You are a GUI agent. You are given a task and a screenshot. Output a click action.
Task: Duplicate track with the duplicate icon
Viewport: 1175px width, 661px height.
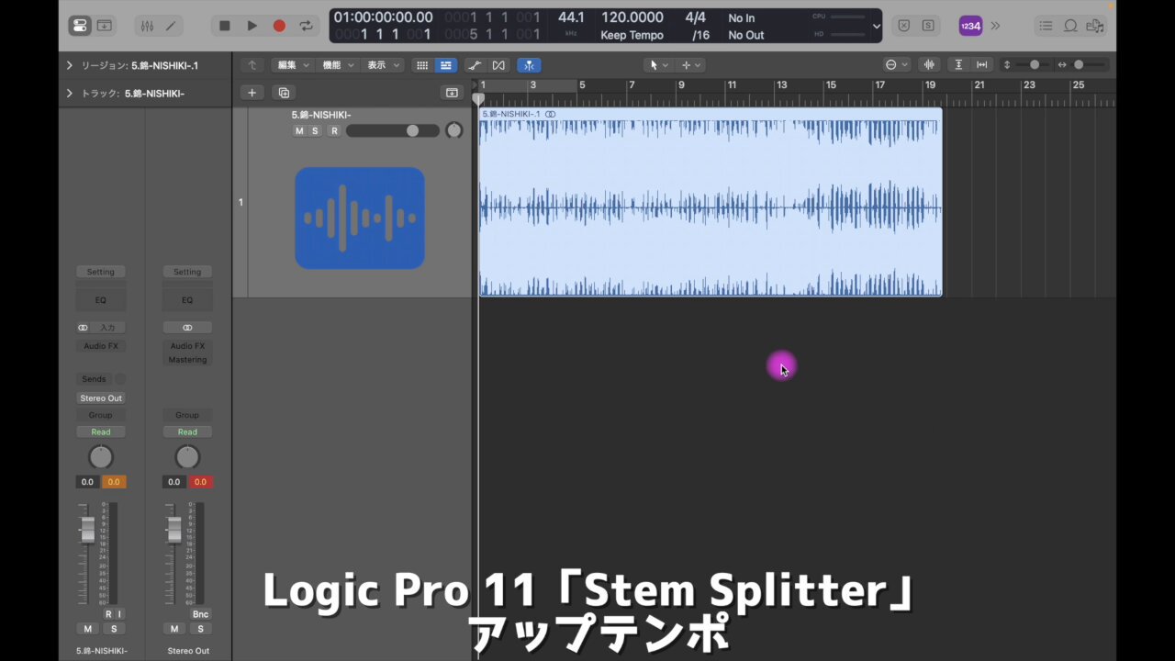284,93
